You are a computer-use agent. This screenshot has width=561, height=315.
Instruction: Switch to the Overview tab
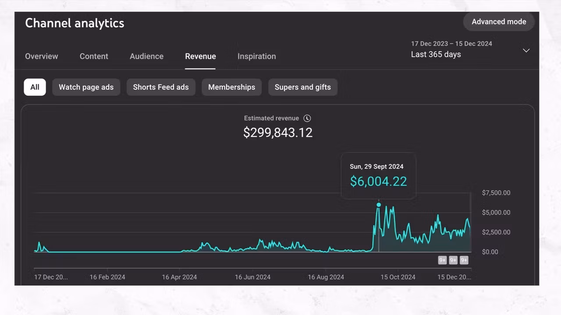pyautogui.click(x=41, y=56)
